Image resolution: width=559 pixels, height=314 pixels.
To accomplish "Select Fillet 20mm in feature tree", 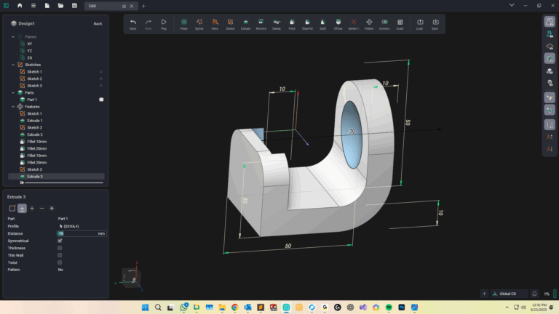I will pyautogui.click(x=36, y=148).
